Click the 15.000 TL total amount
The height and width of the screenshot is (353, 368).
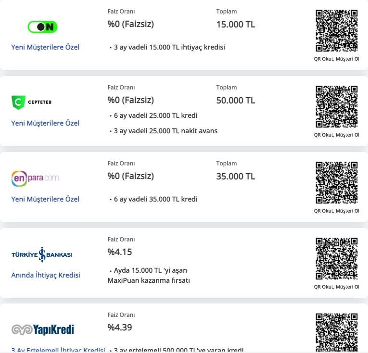pos(236,25)
